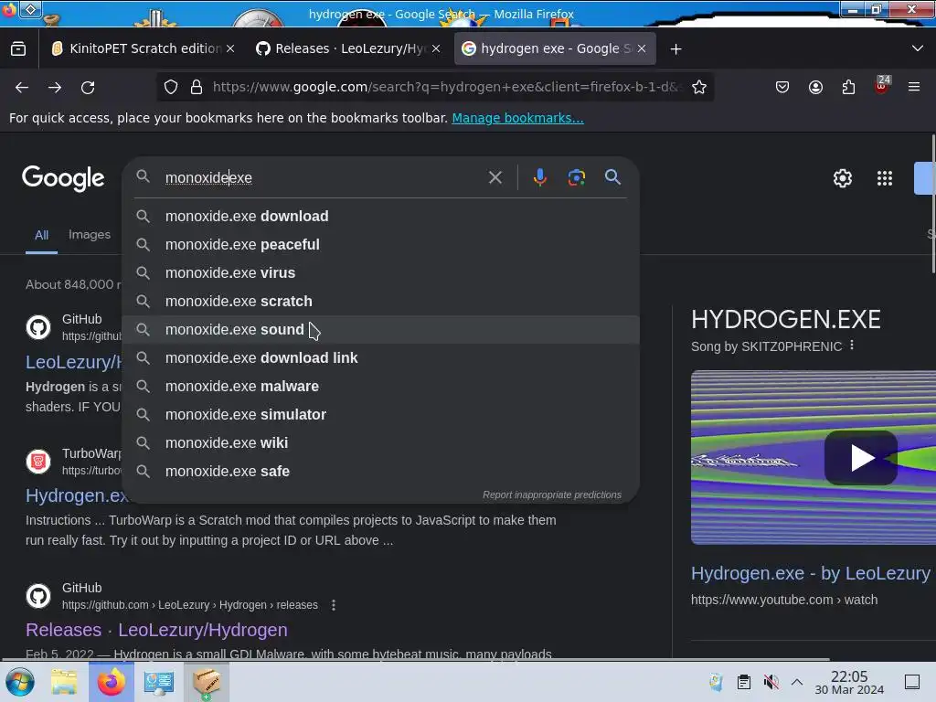936x702 pixels.
Task: Start voice search with microphone icon
Action: 540,177
